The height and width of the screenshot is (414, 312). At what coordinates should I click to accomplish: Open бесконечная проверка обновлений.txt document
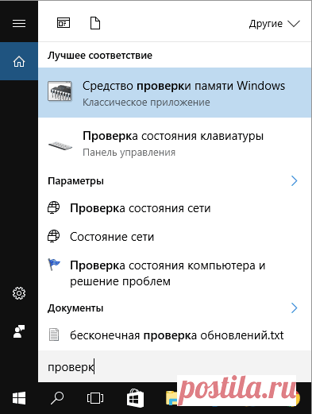pyautogui.click(x=175, y=335)
